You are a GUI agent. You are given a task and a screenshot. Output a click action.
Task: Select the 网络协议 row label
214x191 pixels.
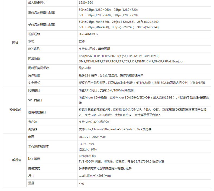point(34,59)
